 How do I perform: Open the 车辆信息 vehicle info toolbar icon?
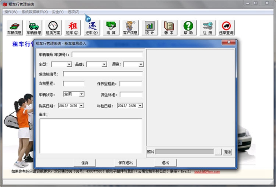coord(15,28)
